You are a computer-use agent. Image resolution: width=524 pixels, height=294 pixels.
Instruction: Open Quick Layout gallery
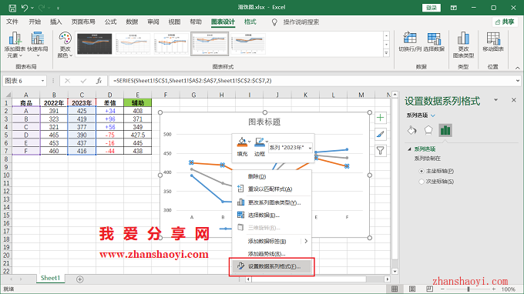38,45
